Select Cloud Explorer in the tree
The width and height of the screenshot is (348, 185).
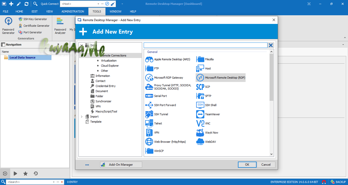coord(110,66)
